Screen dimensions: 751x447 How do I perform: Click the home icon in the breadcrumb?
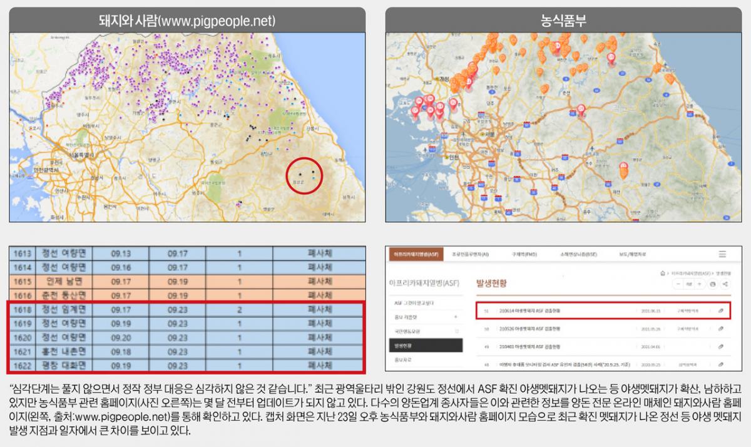point(663,274)
